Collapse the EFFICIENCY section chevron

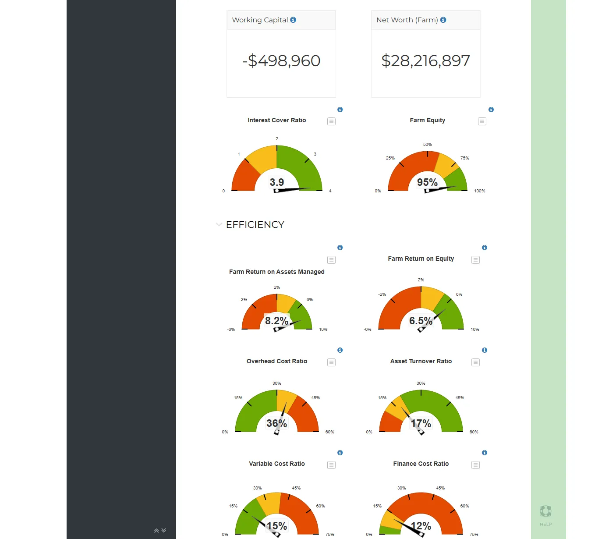tap(219, 224)
